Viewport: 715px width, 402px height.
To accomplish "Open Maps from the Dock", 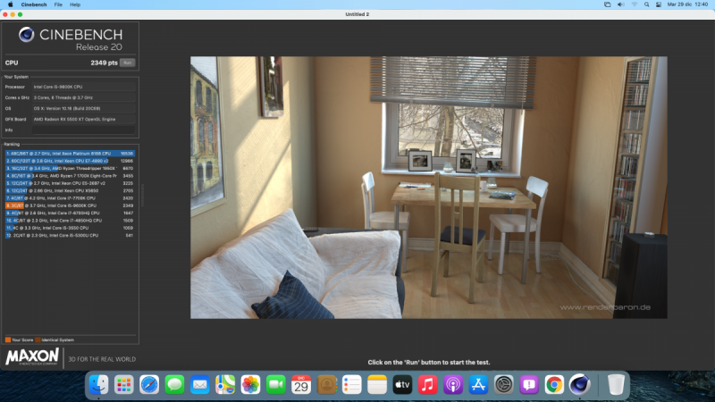I will click(x=225, y=385).
